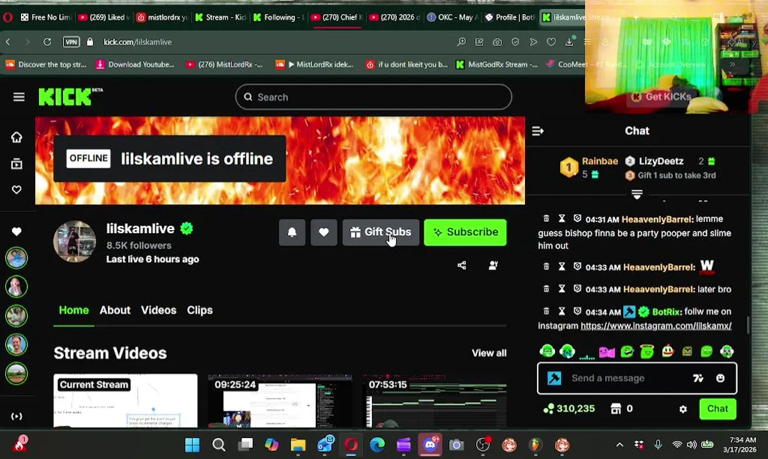Screen dimensions: 768x459
Task: Open chat commands icon in message box
Action: coord(698,378)
